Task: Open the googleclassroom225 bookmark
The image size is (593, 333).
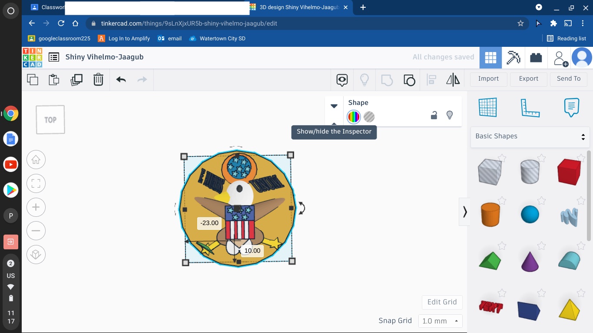Action: (x=60, y=39)
